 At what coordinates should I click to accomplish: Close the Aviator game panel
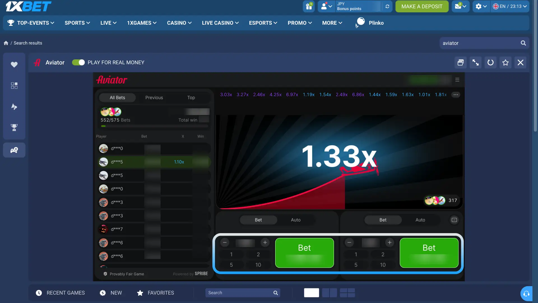(x=520, y=63)
